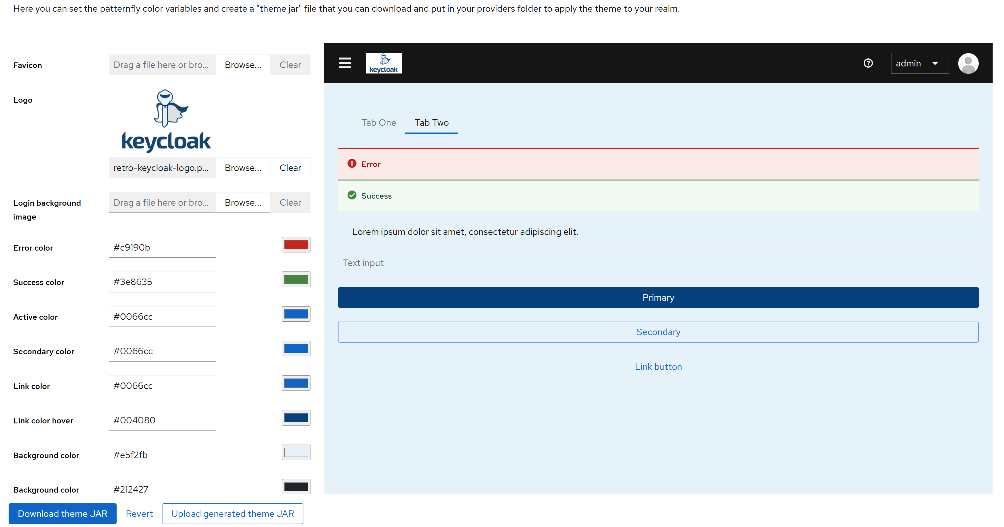Click the Keycloak logo in preview header
Image resolution: width=1004 pixels, height=527 pixels.
383,63
